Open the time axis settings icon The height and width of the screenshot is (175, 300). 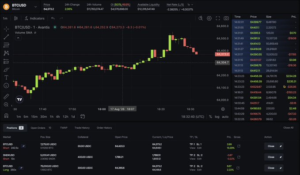coord(223,109)
